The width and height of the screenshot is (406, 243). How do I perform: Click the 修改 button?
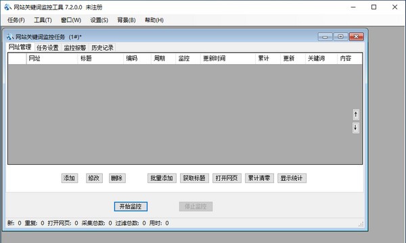pyautogui.click(x=94, y=178)
